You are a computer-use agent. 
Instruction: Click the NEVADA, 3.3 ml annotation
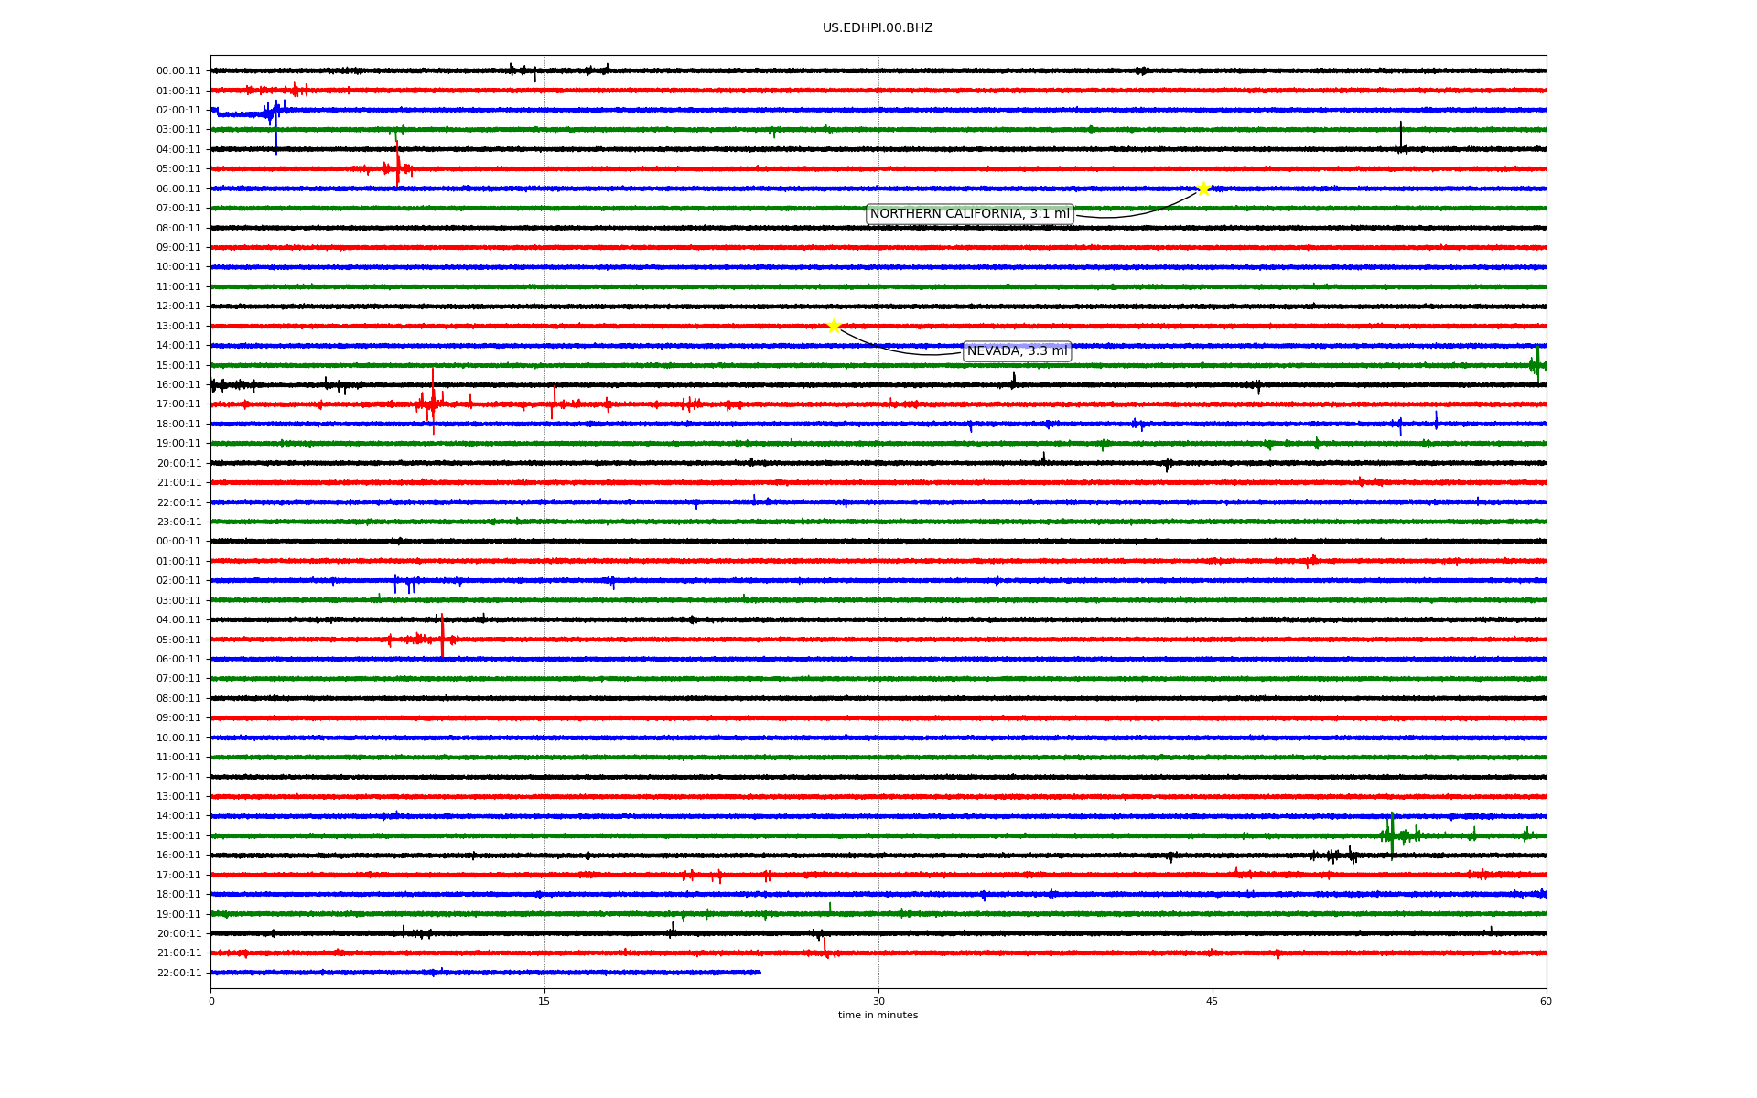[x=1017, y=351]
